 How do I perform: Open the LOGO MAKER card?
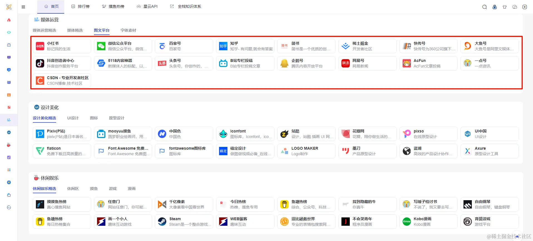[306, 151]
